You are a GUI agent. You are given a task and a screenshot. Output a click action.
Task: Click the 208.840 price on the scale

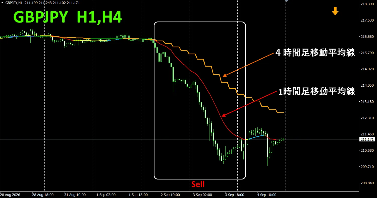point(367,183)
